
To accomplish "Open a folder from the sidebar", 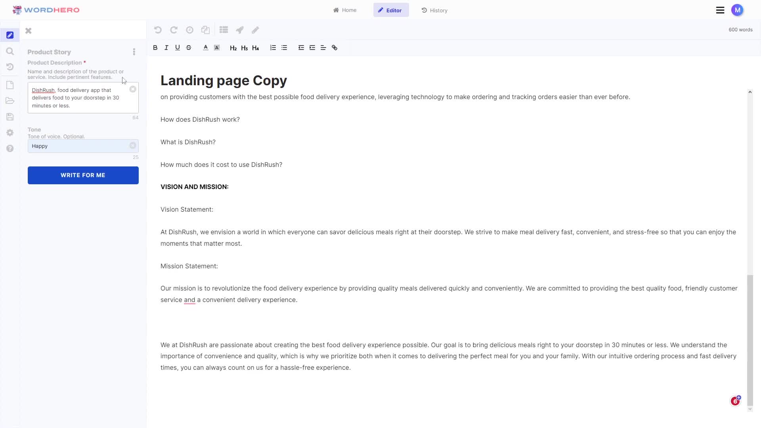I will click(10, 101).
